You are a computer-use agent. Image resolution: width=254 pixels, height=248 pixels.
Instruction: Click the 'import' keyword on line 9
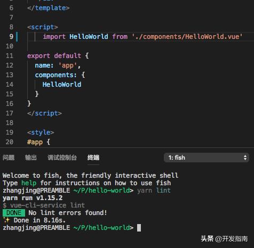(x=54, y=37)
